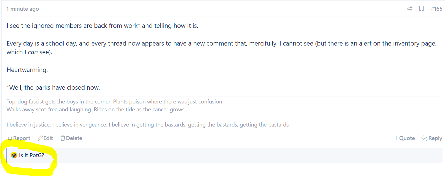Click the empty area of the reactions bar
445x176 pixels.
tap(243, 155)
